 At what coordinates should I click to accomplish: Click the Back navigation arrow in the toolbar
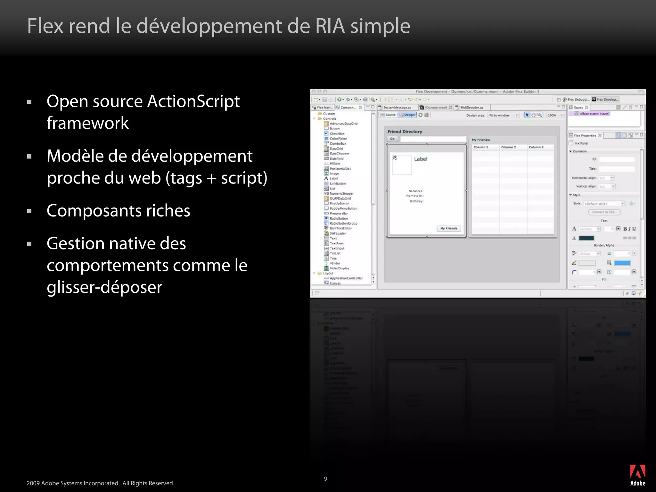pyautogui.click(x=416, y=100)
